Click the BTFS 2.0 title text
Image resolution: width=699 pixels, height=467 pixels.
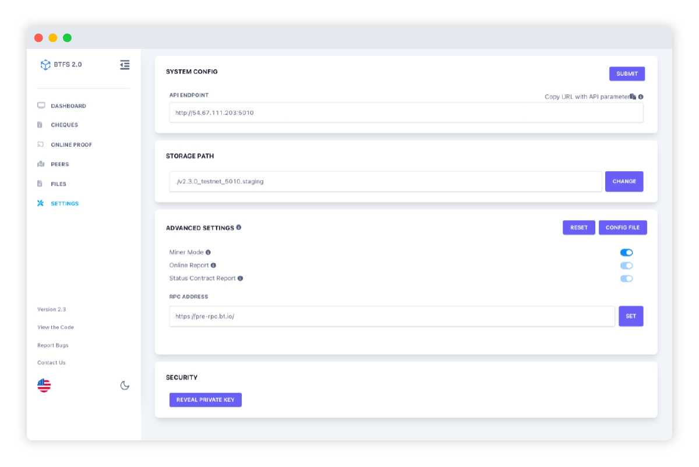(x=68, y=65)
